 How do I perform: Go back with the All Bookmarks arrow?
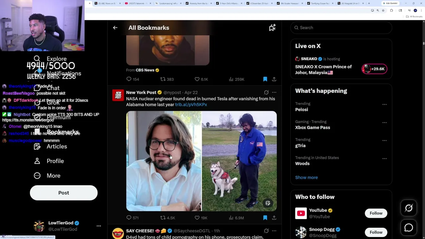[x=115, y=28]
